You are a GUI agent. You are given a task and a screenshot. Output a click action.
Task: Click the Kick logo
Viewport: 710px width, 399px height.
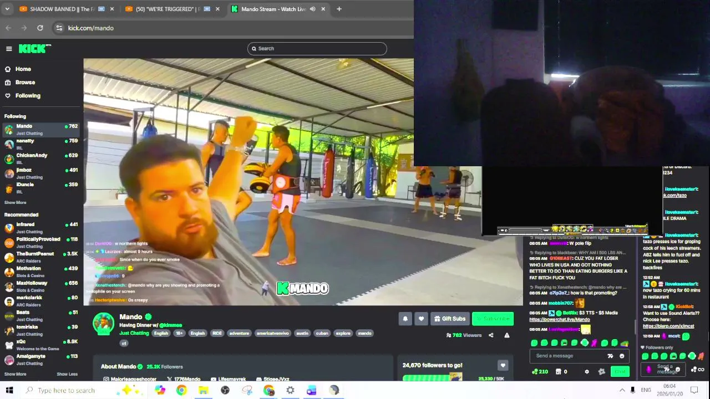[34, 49]
